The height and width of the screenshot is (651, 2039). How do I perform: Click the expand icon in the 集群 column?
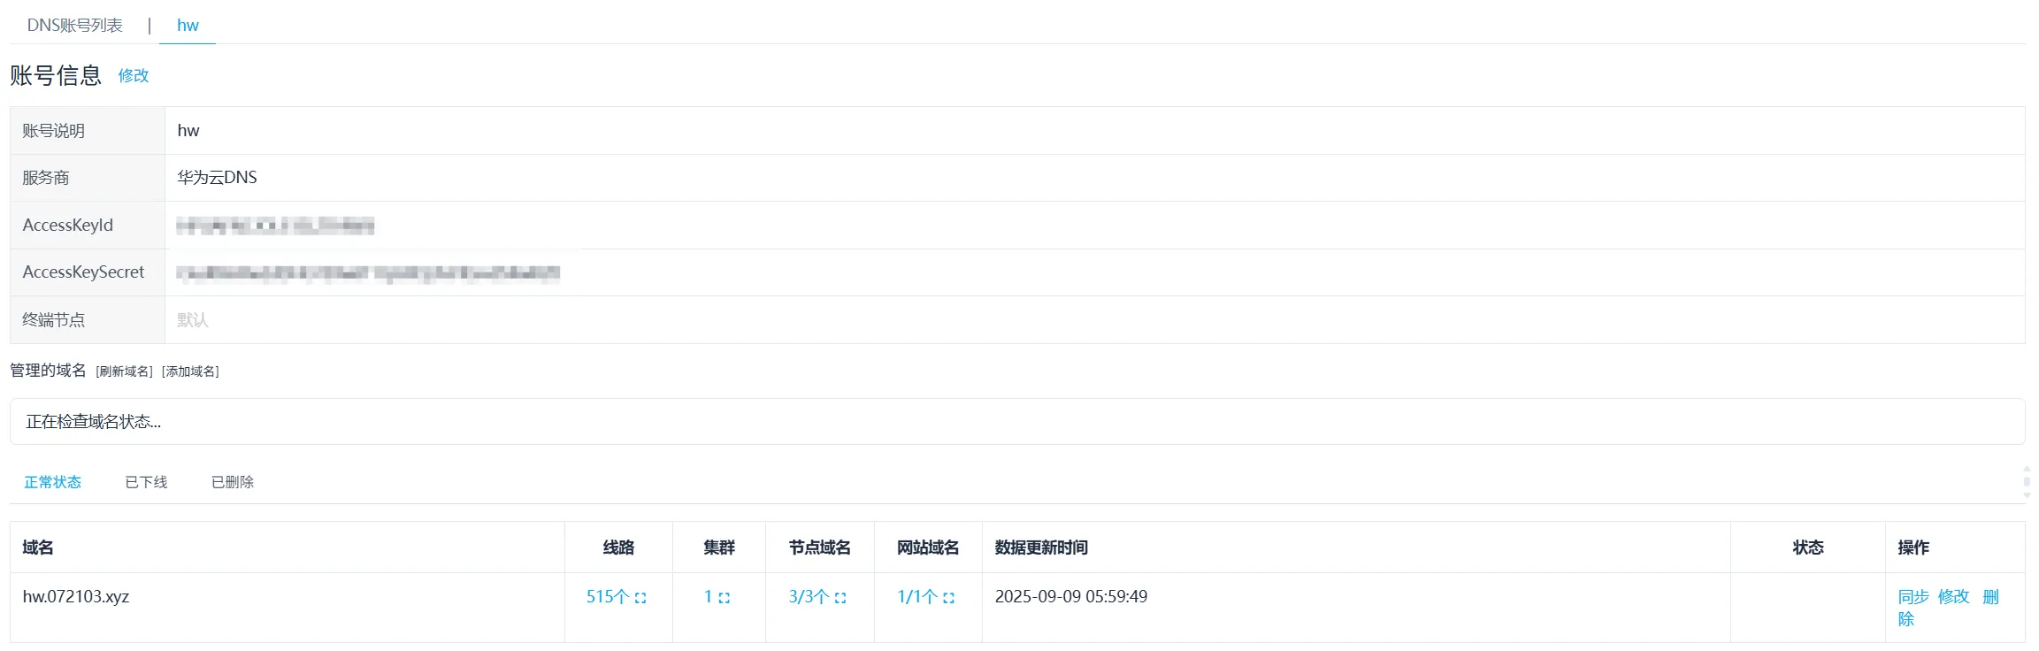[x=724, y=598]
